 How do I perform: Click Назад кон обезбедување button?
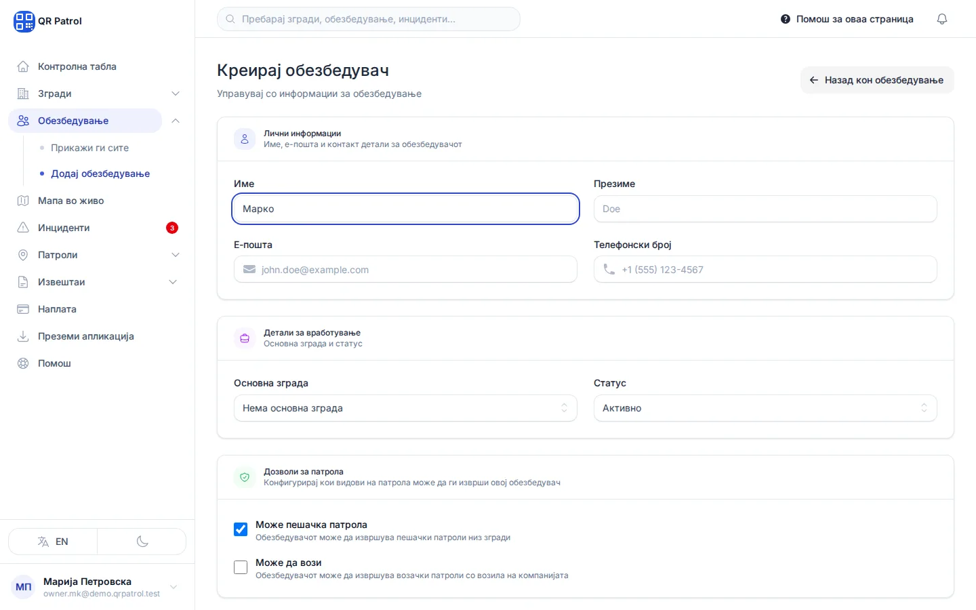point(877,80)
